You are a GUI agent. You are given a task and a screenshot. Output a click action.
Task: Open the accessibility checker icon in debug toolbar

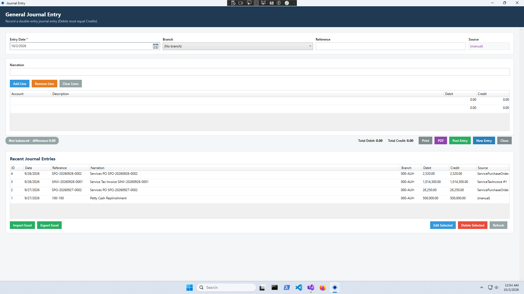click(x=279, y=3)
